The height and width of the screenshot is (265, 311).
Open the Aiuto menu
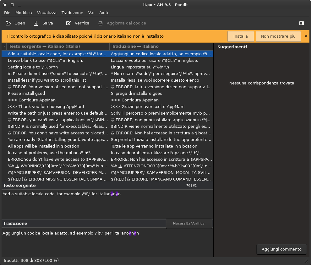104,13
